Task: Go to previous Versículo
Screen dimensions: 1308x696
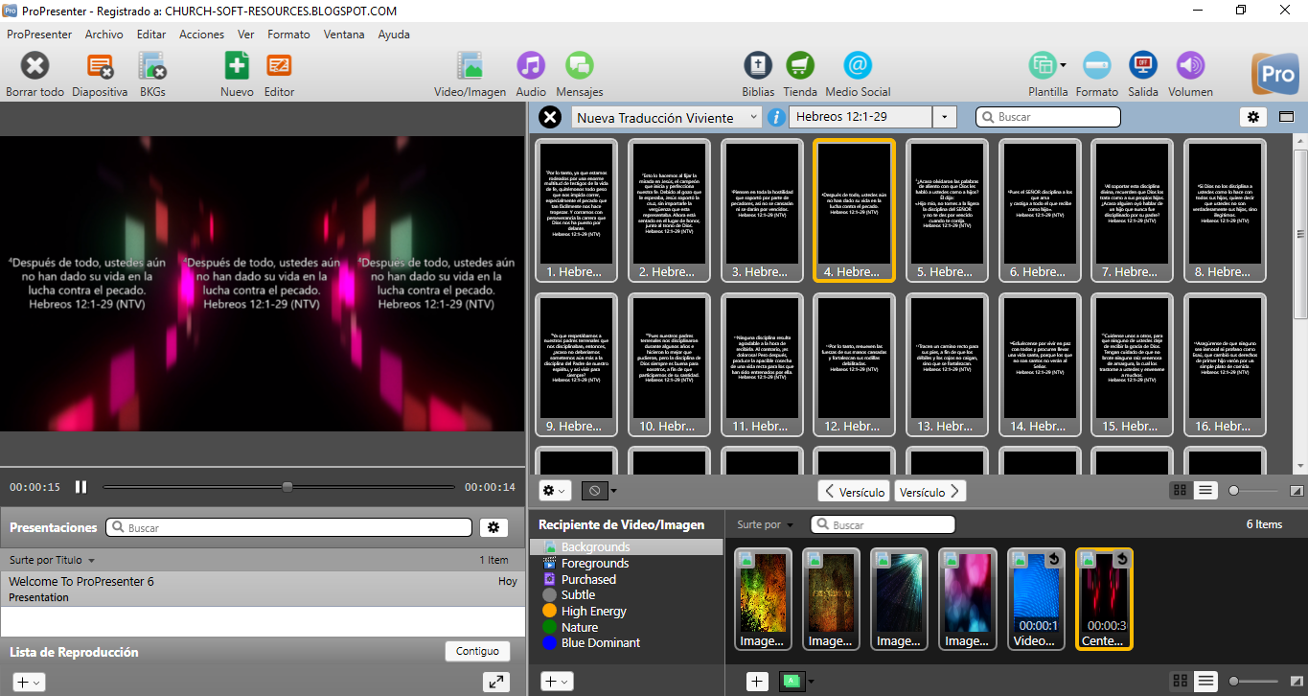Action: [854, 492]
